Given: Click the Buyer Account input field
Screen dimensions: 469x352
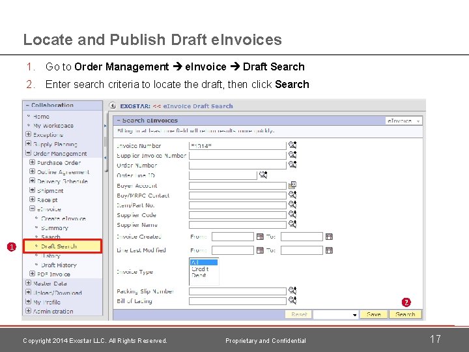Looking at the screenshot, I should click(x=238, y=186).
